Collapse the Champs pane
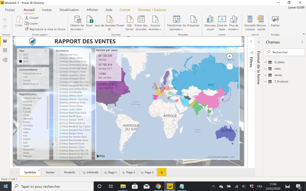The height and width of the screenshot is (191, 306). tap(302, 42)
